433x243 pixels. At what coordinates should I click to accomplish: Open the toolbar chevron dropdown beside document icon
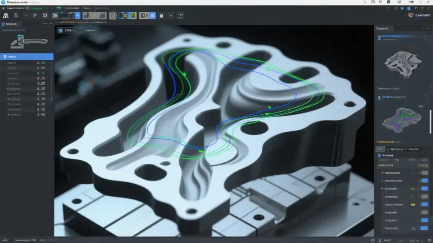(171, 16)
